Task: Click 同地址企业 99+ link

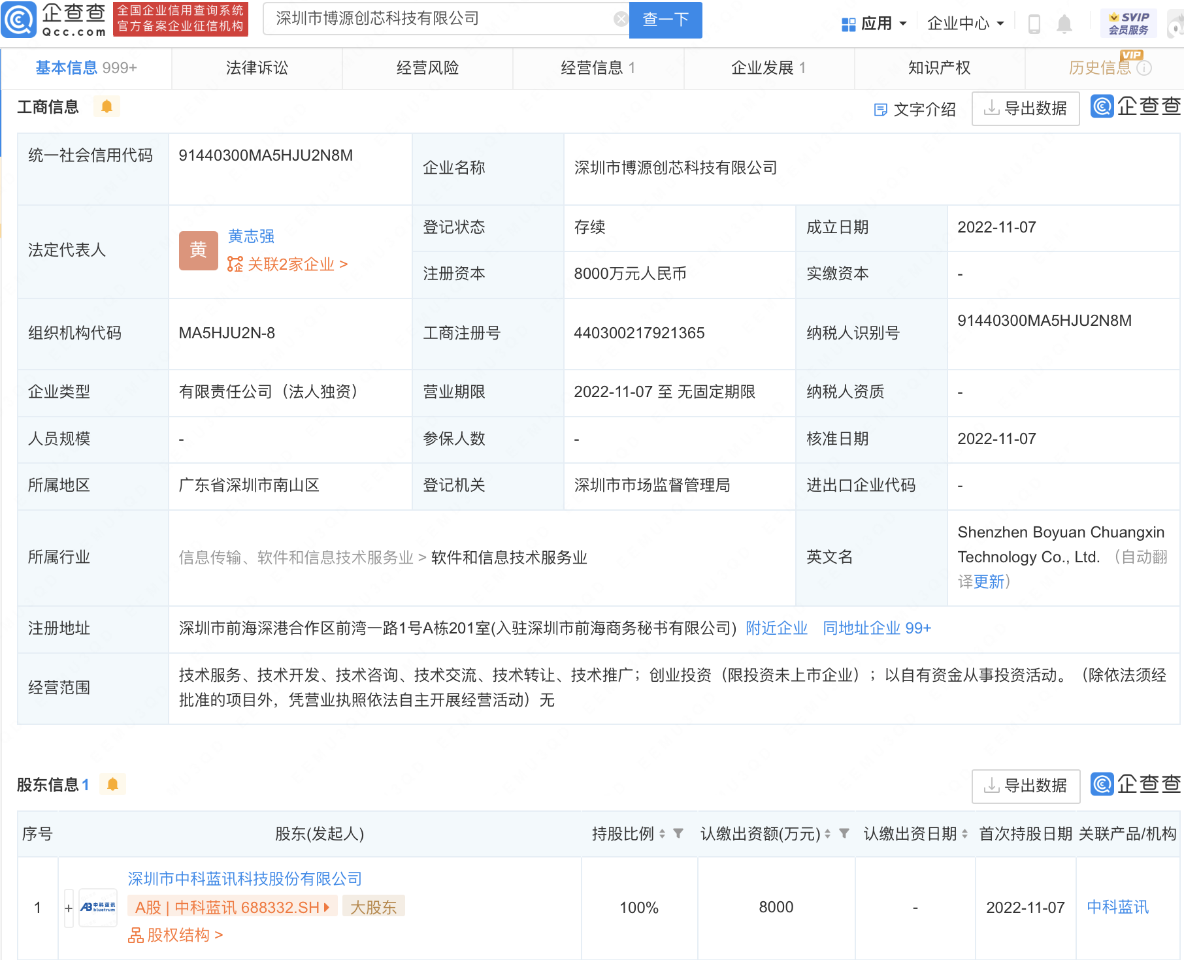Action: (x=877, y=628)
